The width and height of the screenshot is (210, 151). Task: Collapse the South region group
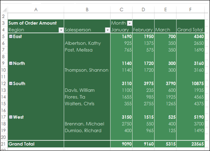pyautogui.click(x=11, y=84)
